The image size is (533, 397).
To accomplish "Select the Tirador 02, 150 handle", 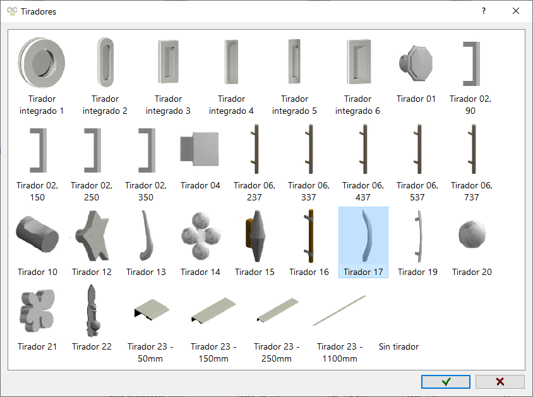I will [37, 162].
